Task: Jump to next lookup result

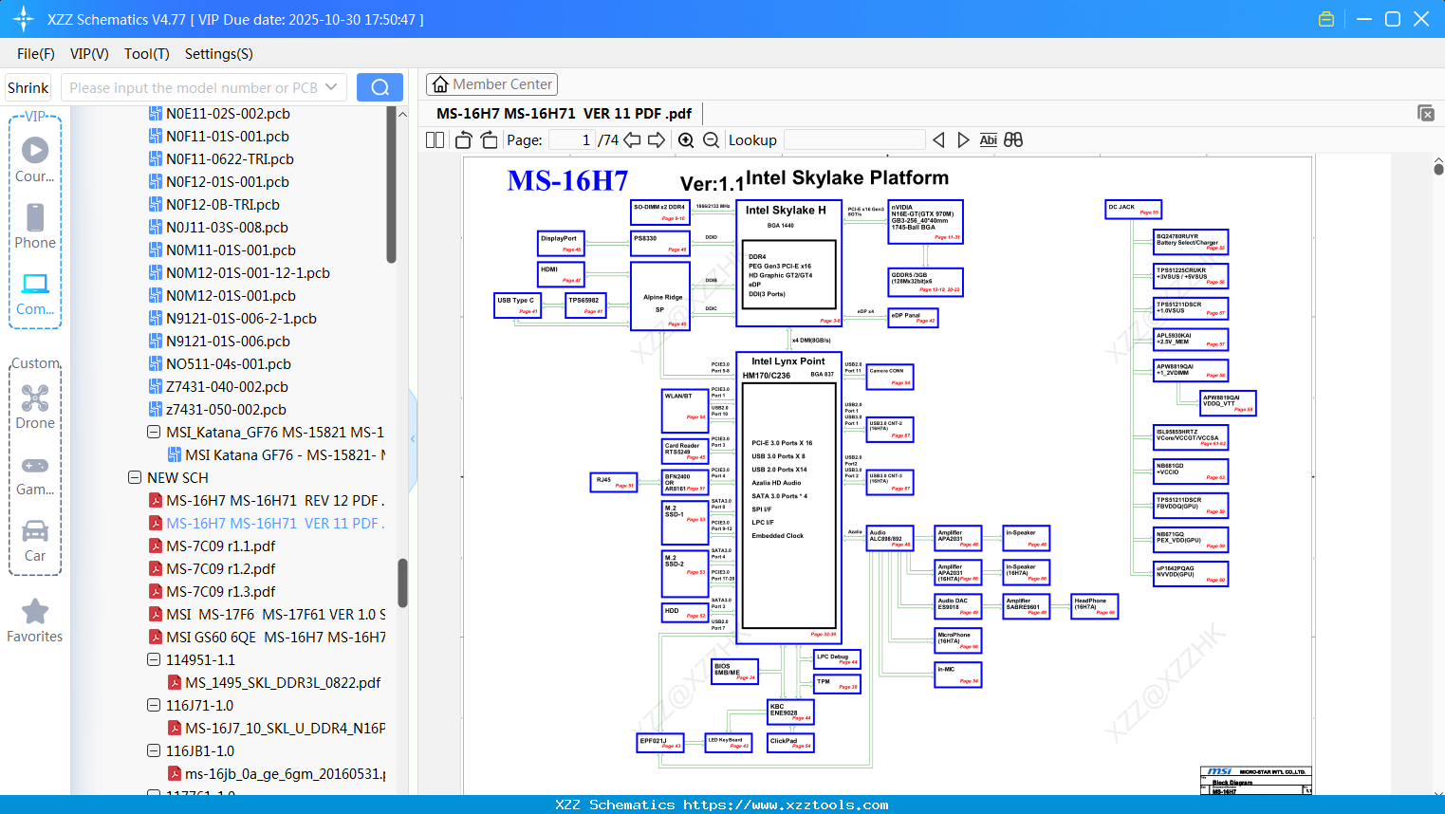Action: (x=963, y=140)
